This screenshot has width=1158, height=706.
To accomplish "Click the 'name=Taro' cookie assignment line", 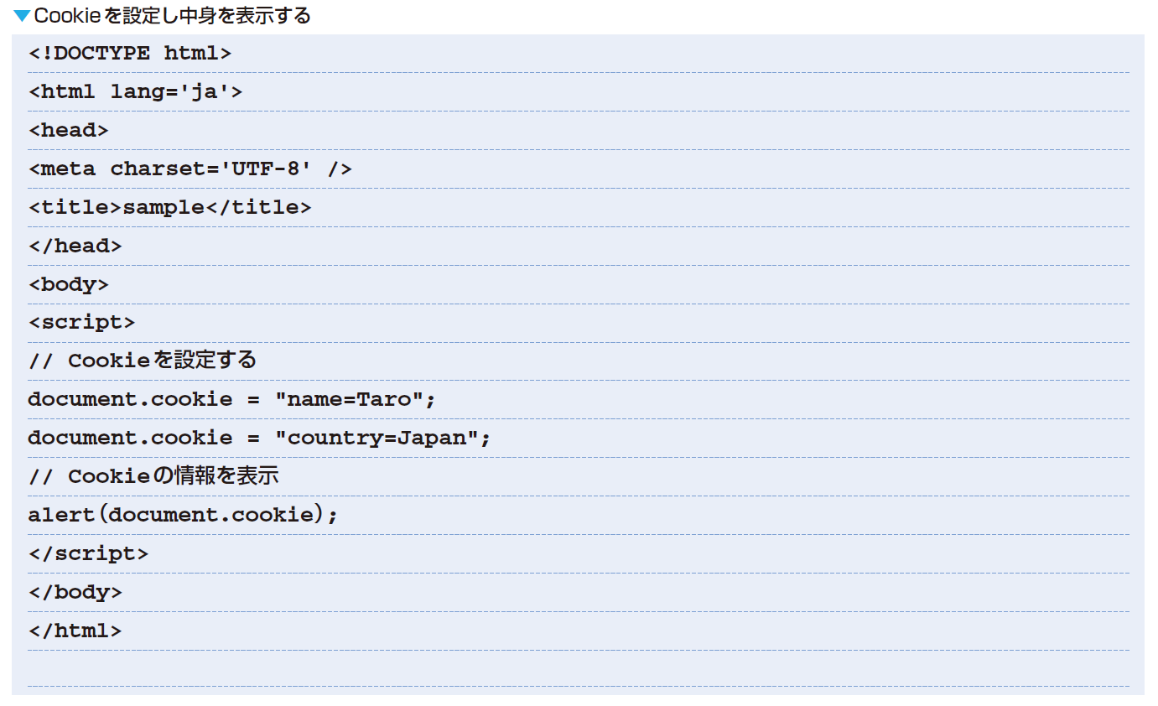I will pyautogui.click(x=232, y=400).
